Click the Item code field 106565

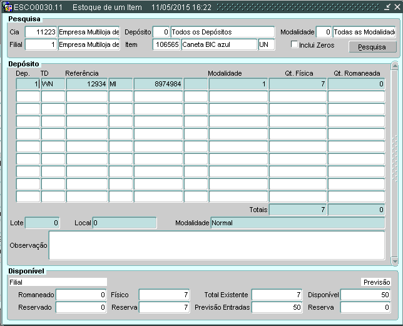pyautogui.click(x=166, y=44)
